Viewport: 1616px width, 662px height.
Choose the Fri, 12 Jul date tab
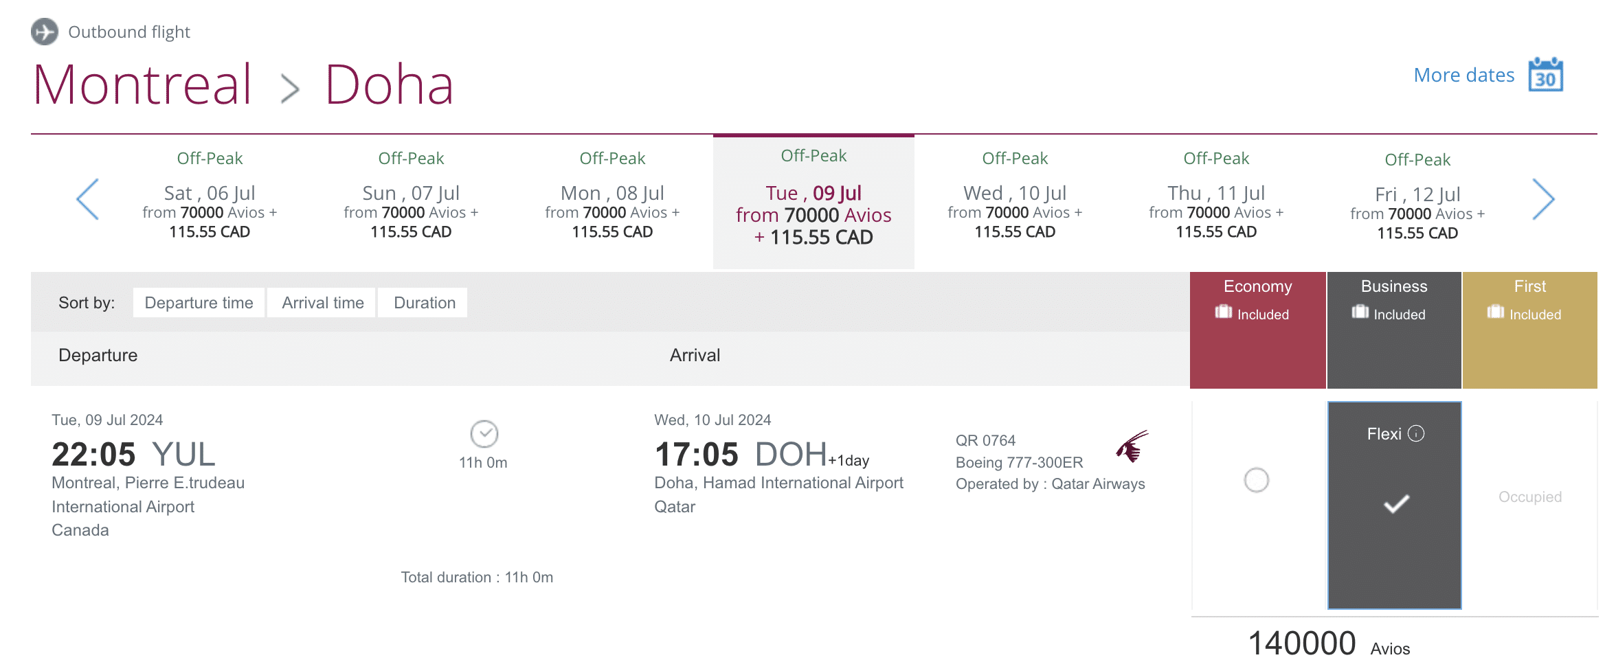(1417, 204)
